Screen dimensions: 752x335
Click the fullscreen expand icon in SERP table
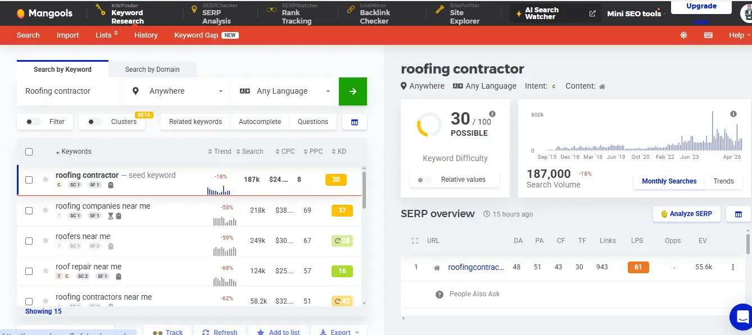point(415,241)
